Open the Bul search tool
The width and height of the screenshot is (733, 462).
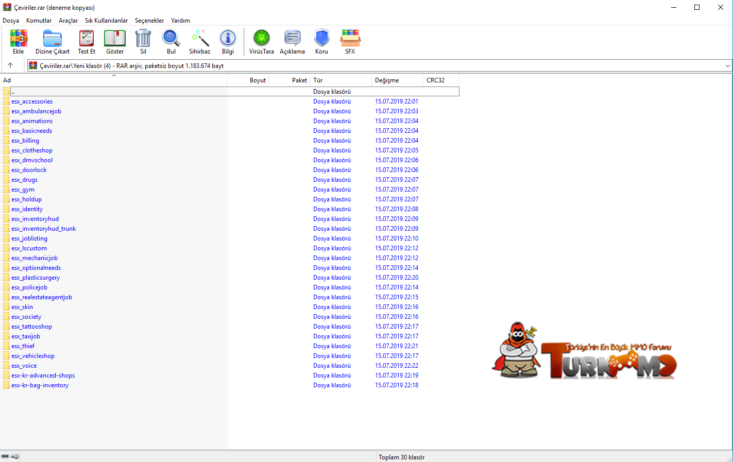(x=171, y=39)
